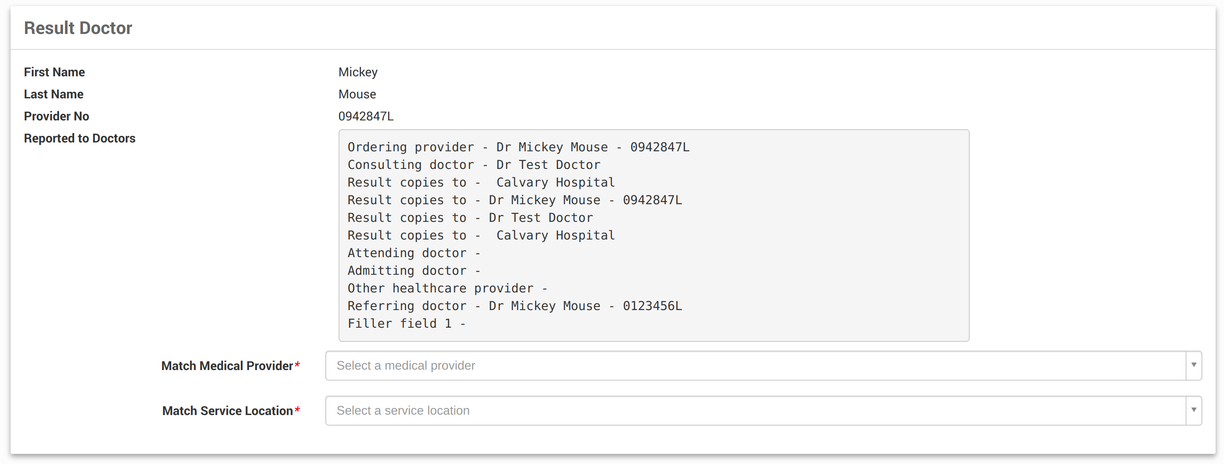Click the Reported to Doctors label
1224x464 pixels.
tap(79, 138)
